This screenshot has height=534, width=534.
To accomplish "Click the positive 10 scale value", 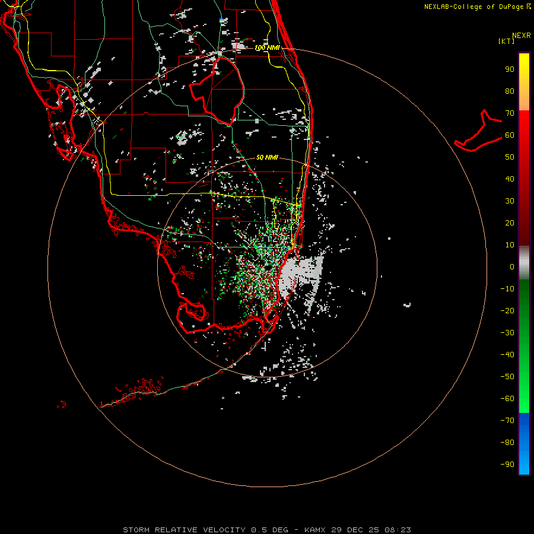I will [510, 245].
